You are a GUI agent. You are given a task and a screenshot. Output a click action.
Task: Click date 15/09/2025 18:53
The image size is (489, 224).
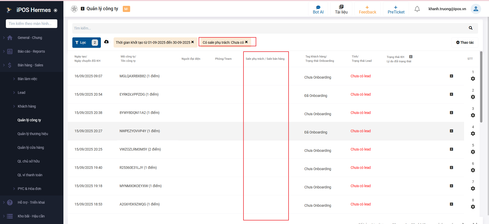(x=88, y=204)
